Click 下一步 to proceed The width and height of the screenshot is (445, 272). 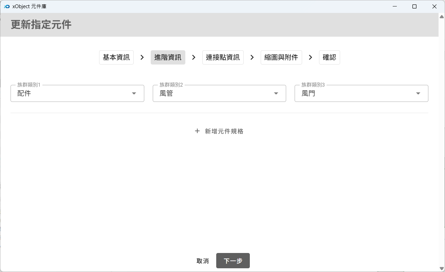point(233,261)
